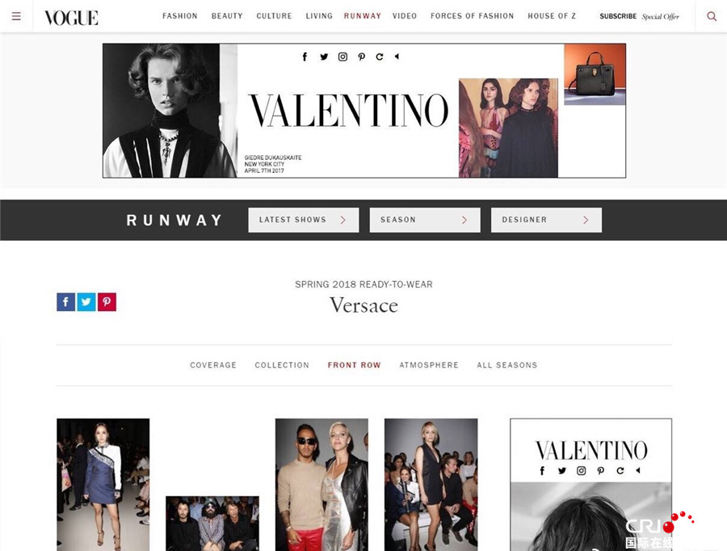Open the Runway menu item
727x551 pixels.
363,16
